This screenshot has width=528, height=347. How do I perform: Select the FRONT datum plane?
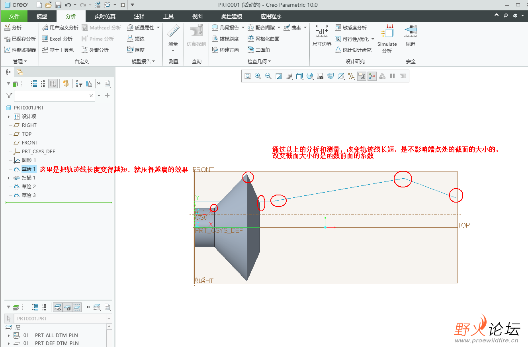click(30, 143)
